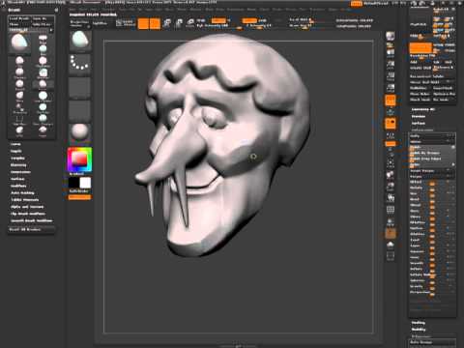Open the current brush thumbnail on left shelf
464x348 pixels.
[x=80, y=41]
